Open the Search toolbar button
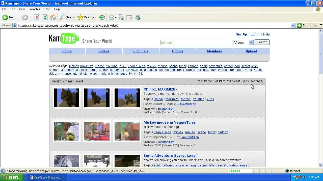 click(x=67, y=17)
